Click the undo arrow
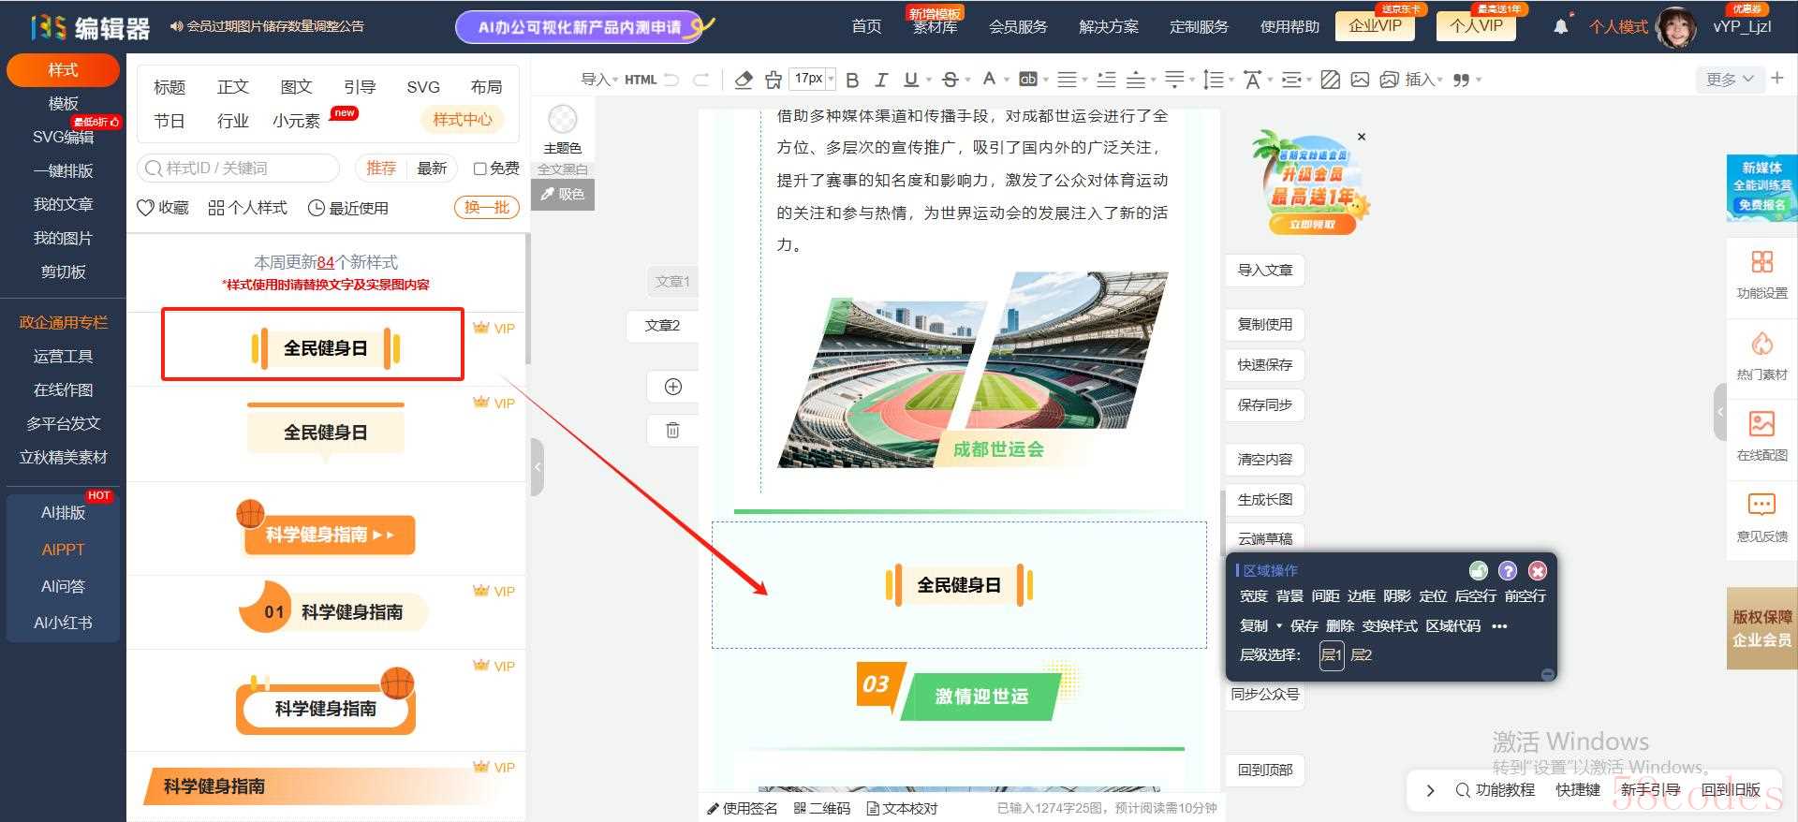Screen dimensions: 1798x822 pyautogui.click(x=671, y=80)
